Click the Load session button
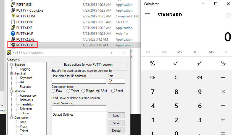 (x=116, y=115)
